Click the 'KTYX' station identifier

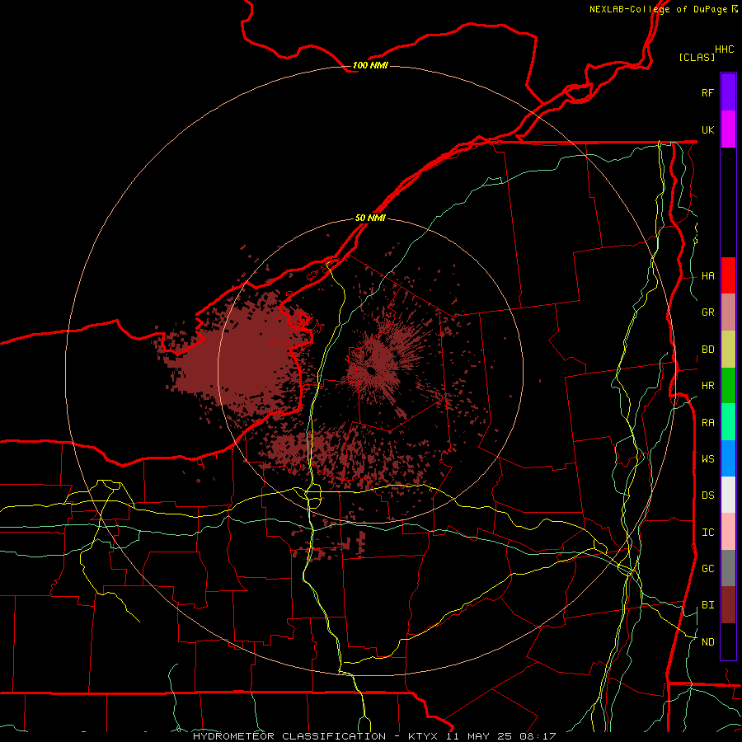(424, 736)
